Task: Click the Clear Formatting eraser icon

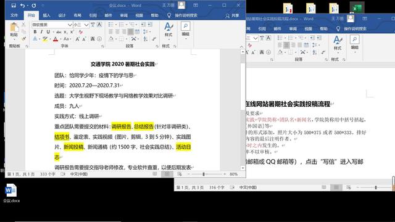Action: click(x=81, y=32)
